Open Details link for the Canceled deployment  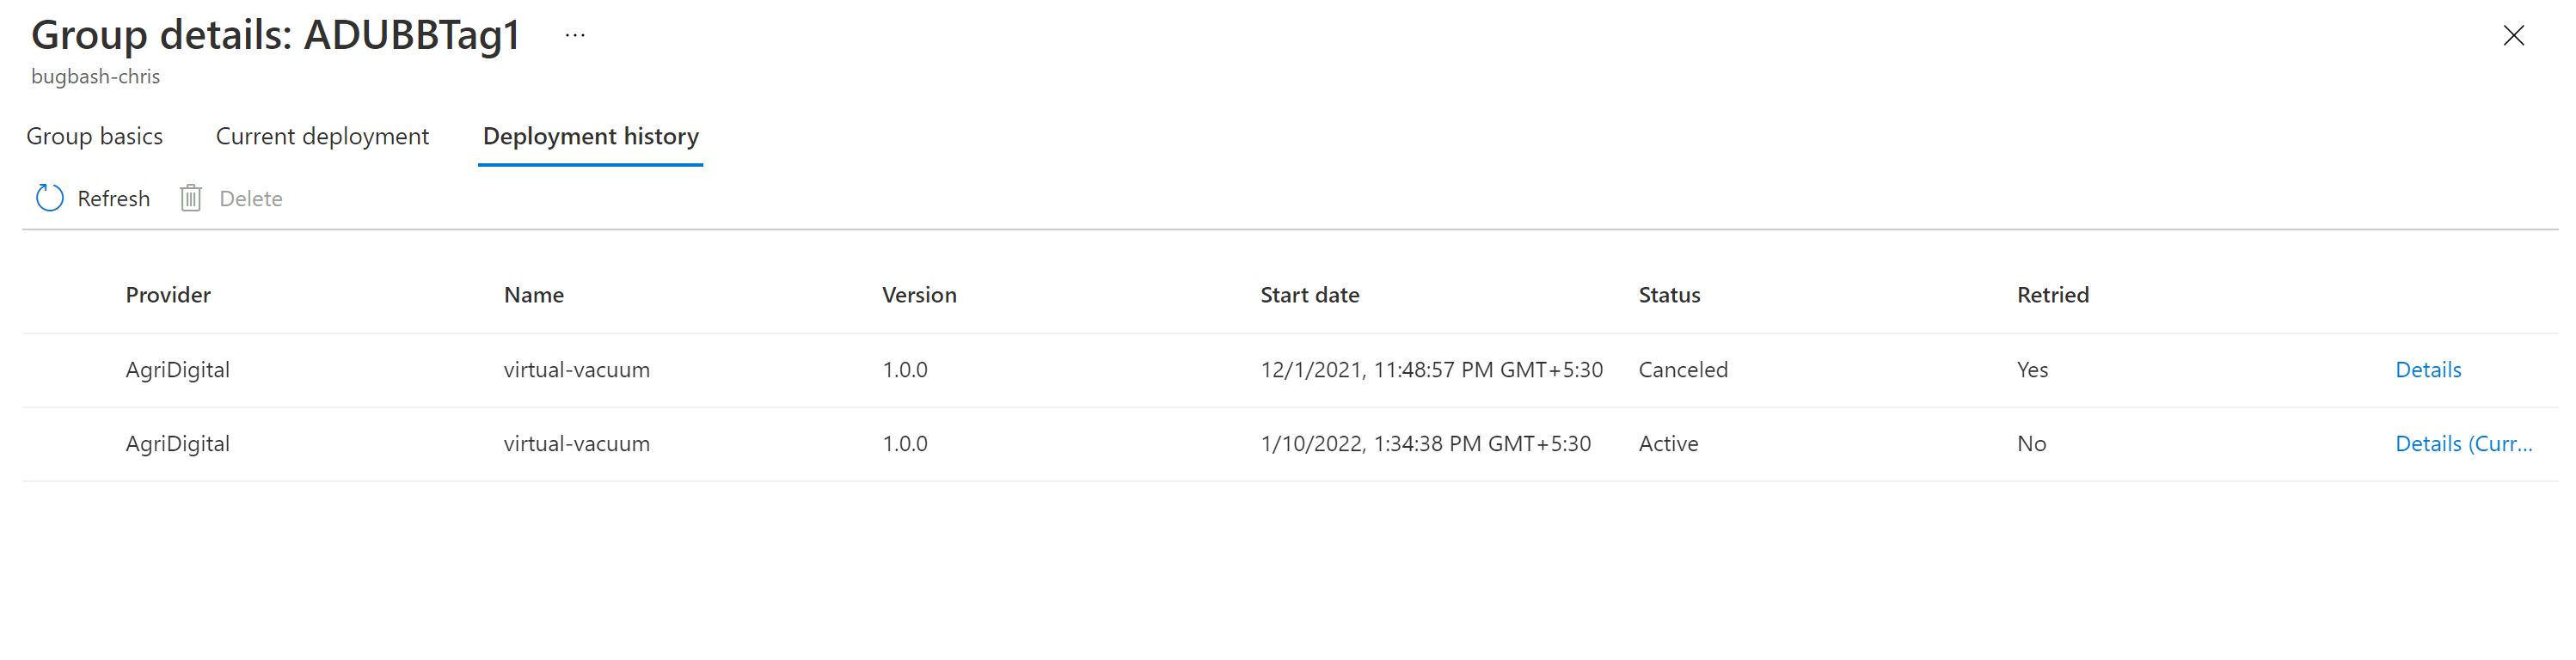point(2428,370)
